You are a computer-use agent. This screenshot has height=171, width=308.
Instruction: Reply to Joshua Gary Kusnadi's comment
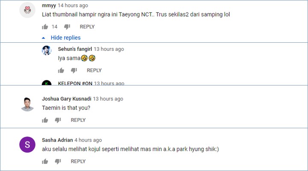(x=78, y=120)
